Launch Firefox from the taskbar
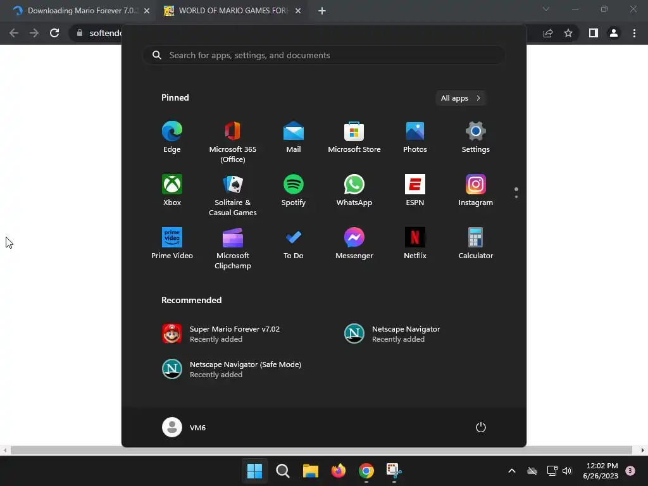 pos(339,471)
